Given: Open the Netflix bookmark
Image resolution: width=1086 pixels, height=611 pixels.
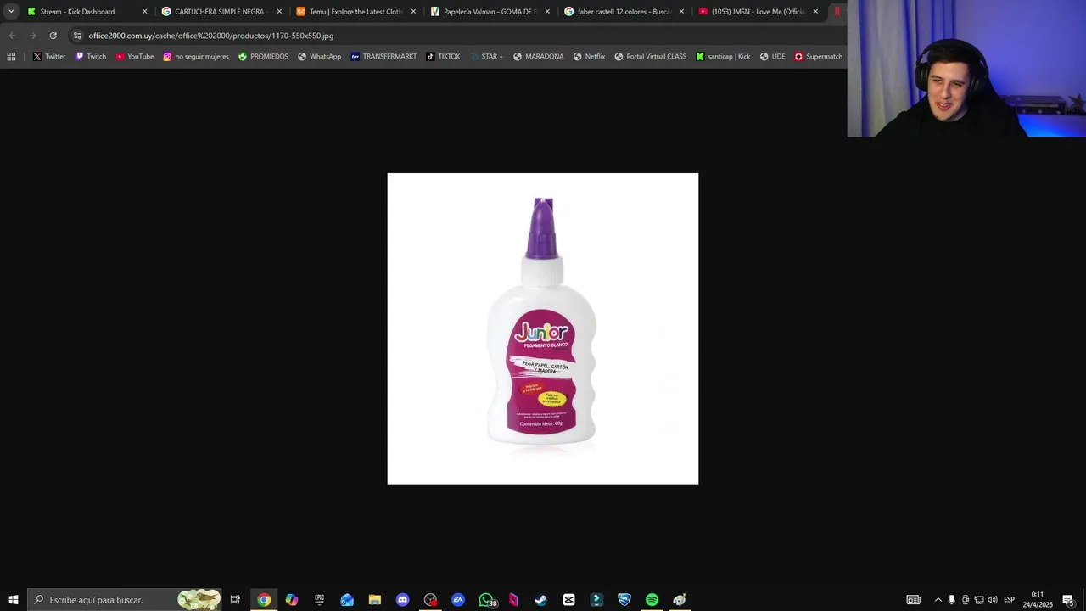Looking at the screenshot, I should [x=589, y=57].
